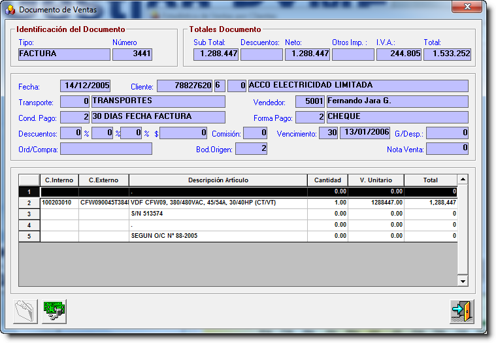The height and width of the screenshot is (343, 496).
Task: Click the grayed-out open folder icon
Action: point(25,312)
